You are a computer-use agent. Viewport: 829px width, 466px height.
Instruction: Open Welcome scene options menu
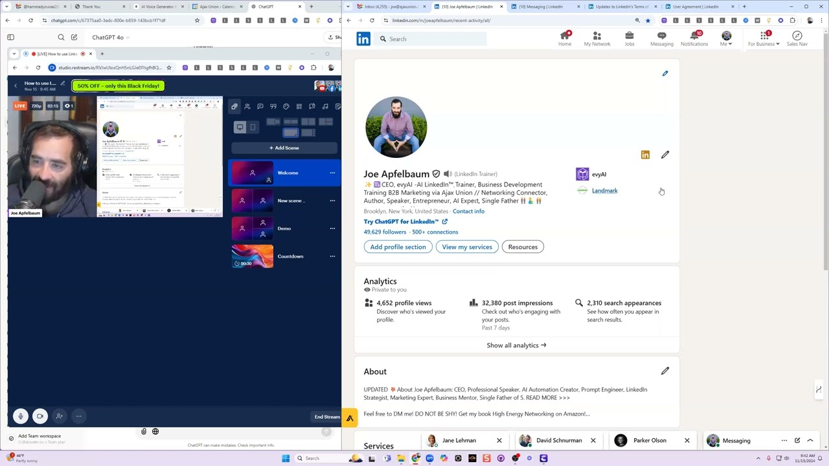coord(332,173)
